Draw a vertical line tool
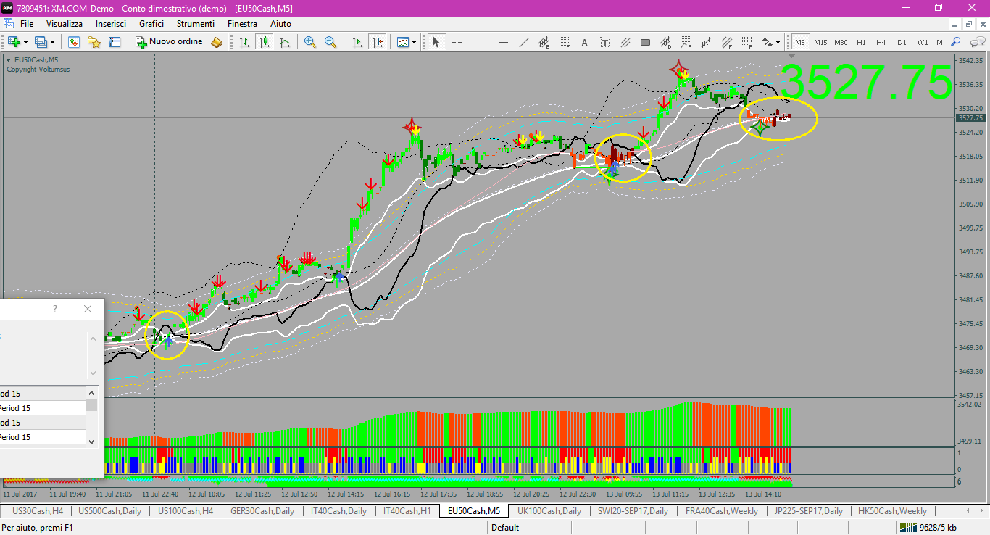The image size is (990, 535). click(x=483, y=42)
